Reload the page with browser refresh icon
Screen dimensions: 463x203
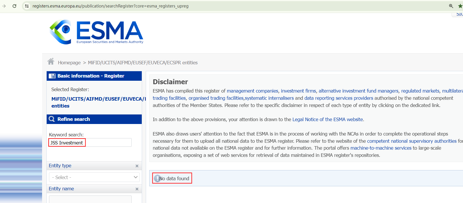point(14,6)
